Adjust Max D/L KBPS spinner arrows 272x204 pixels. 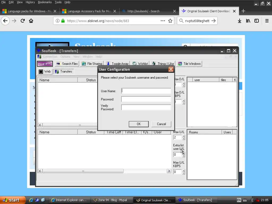184,102
